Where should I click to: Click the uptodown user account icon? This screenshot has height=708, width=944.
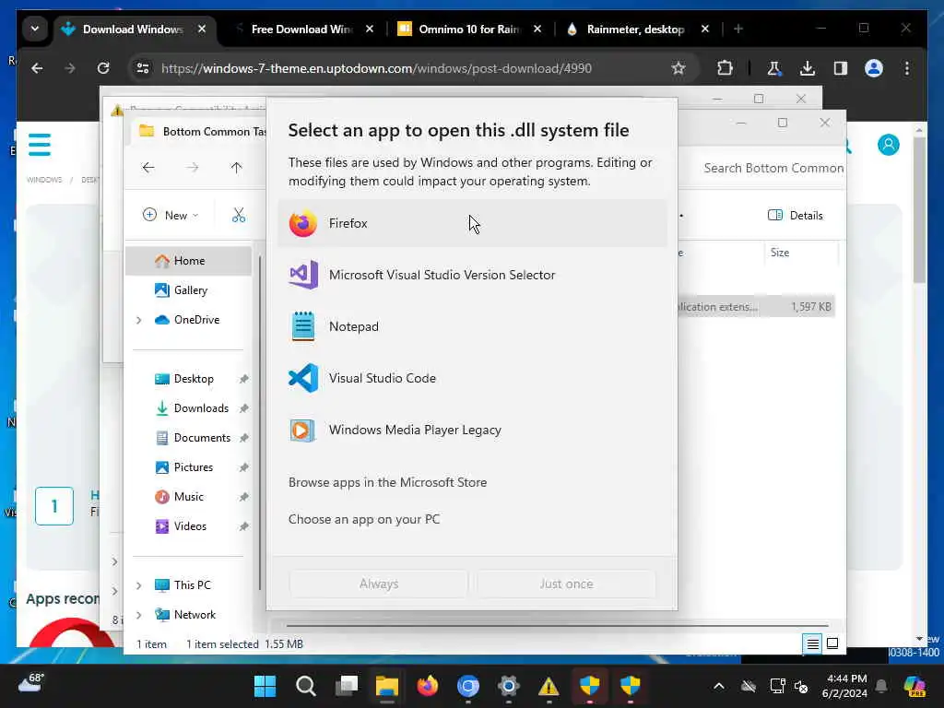(889, 145)
